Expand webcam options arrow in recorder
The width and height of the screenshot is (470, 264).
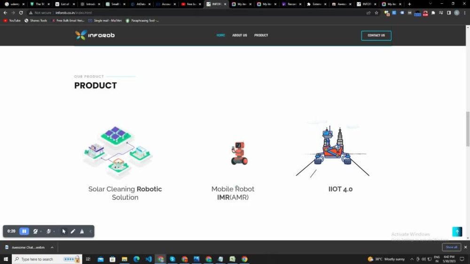[41, 232]
